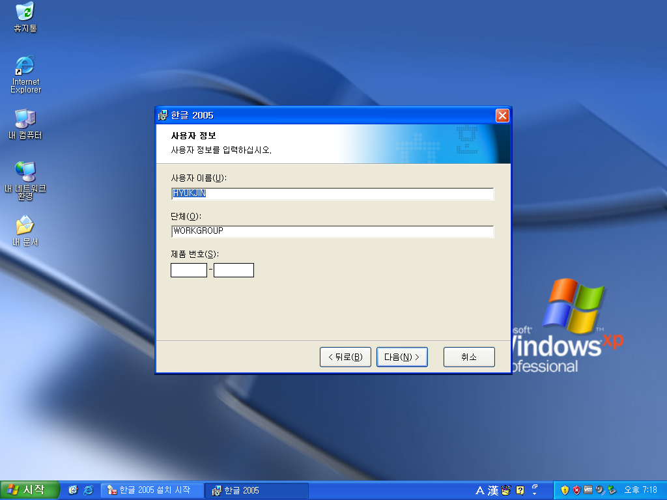Click the IME Hanja conversion 漢 button

click(x=493, y=491)
